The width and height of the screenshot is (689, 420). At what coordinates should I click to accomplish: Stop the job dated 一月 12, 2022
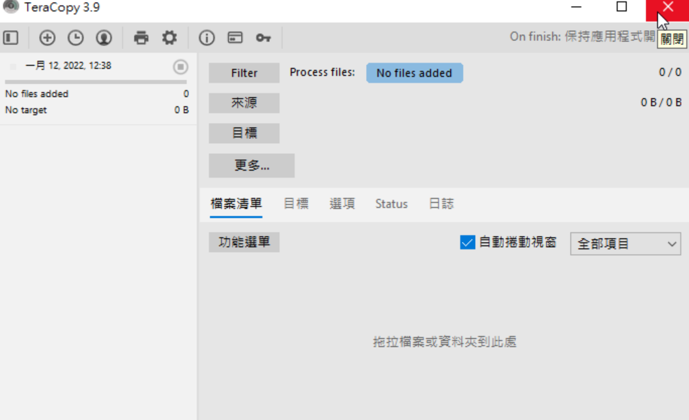pyautogui.click(x=180, y=67)
